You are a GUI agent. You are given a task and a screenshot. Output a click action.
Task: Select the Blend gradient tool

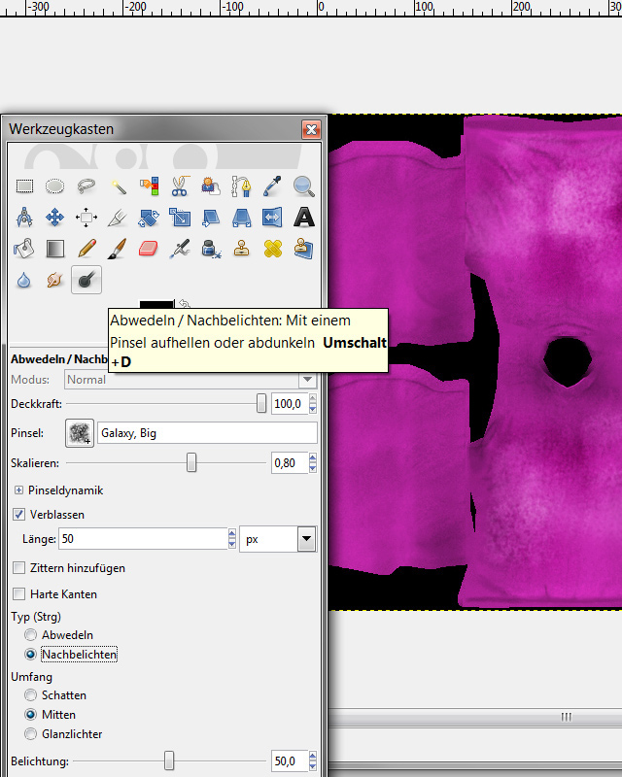(x=55, y=249)
